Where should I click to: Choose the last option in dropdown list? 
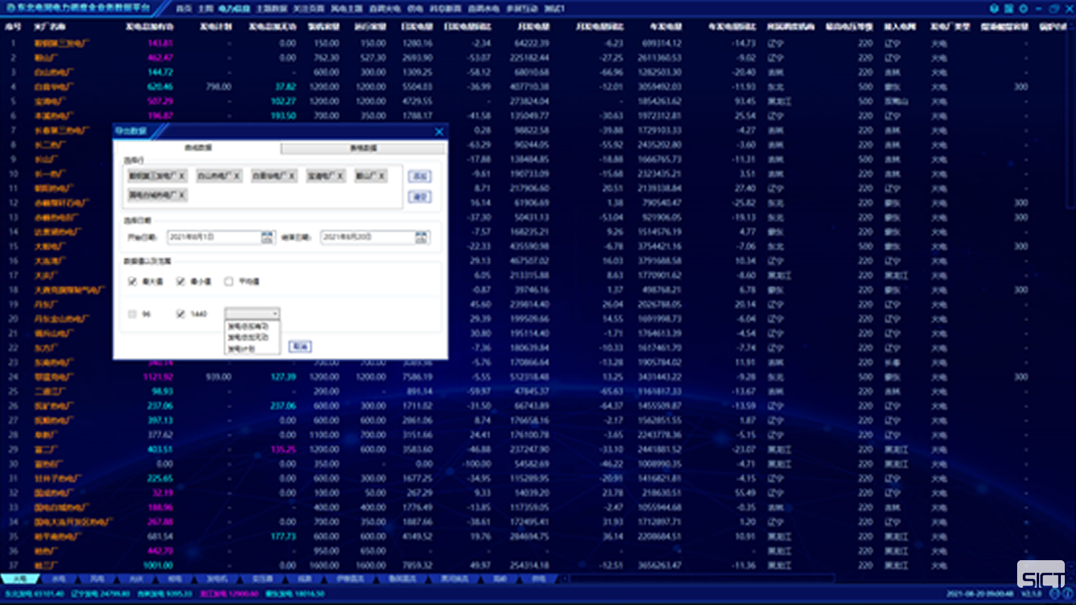[x=242, y=348]
